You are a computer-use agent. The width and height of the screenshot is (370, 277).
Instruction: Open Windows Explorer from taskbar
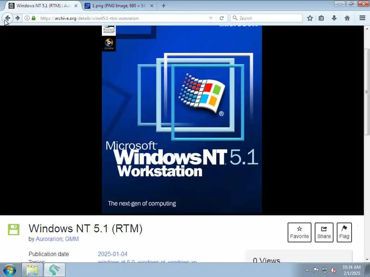(32, 270)
